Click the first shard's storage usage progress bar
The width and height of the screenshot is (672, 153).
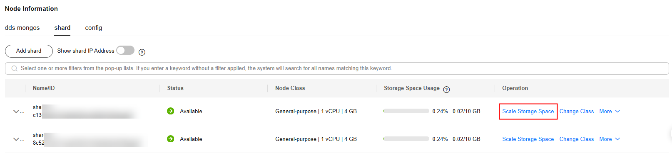(x=406, y=111)
